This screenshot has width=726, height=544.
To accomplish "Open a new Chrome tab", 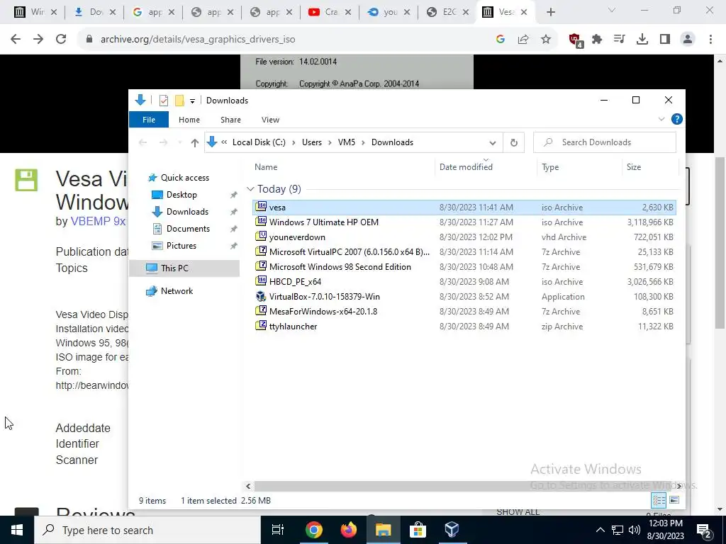I will pyautogui.click(x=550, y=12).
